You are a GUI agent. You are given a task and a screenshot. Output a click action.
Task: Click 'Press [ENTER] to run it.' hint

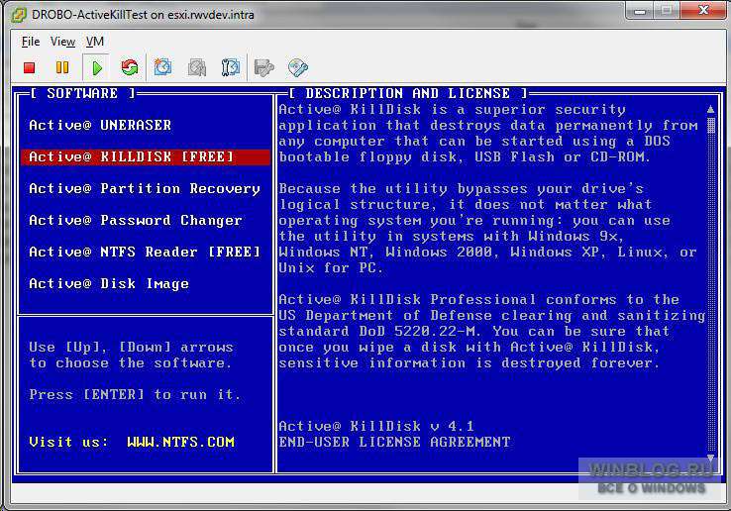(135, 394)
